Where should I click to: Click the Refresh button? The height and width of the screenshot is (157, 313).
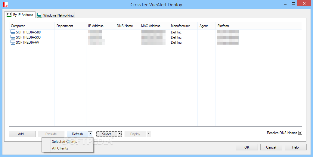pos(77,134)
